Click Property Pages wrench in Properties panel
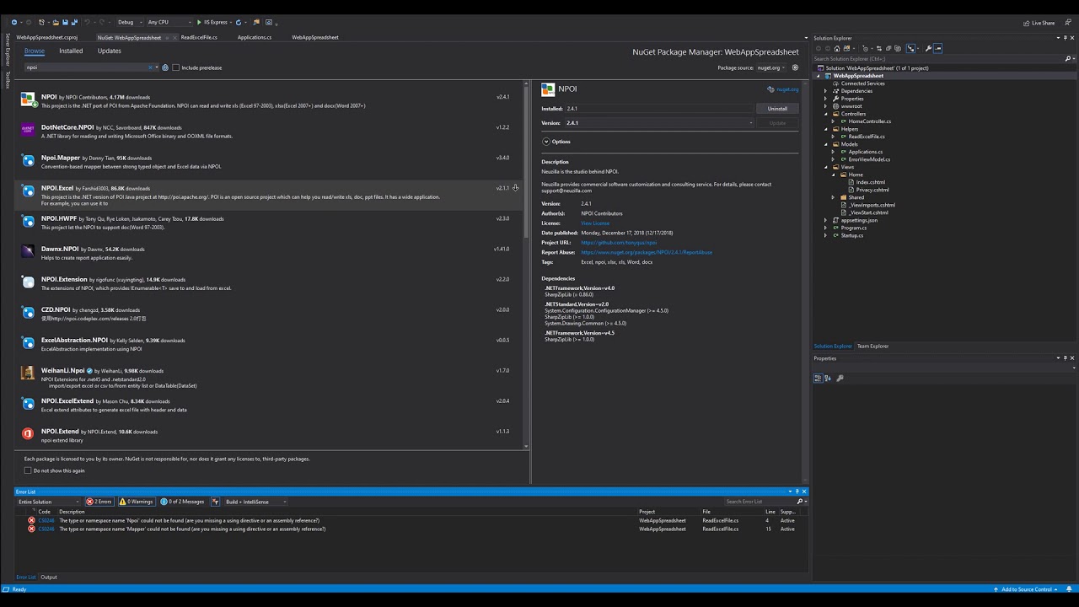The image size is (1079, 607). (x=840, y=379)
